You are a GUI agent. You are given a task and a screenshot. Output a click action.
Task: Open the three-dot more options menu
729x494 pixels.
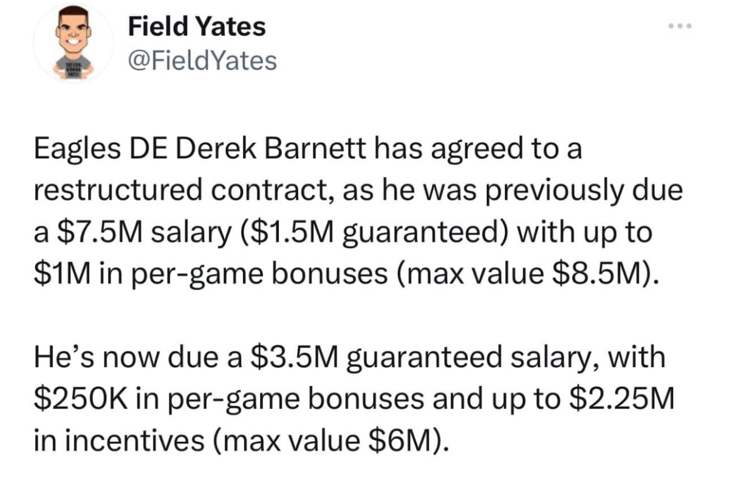coord(680,27)
